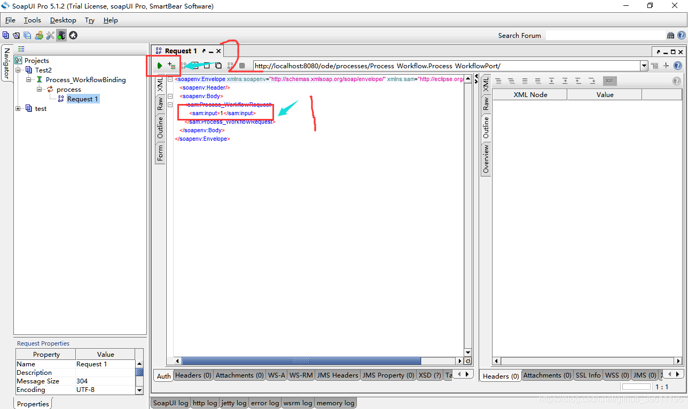The image size is (688, 409).
Task: Open online help for request editor
Action: [678, 66]
